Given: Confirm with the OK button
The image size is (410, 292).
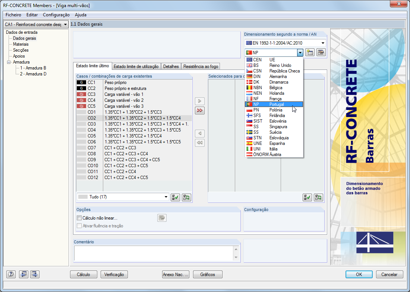Looking at the screenshot, I should tap(359, 274).
